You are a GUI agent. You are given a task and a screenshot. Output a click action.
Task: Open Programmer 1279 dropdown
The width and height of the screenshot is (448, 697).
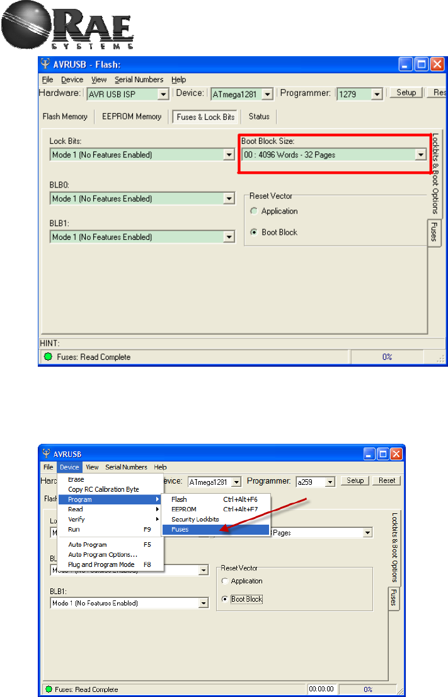point(377,94)
